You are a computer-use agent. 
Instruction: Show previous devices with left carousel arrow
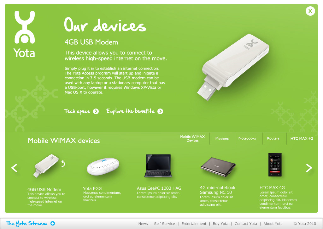coord(14,168)
